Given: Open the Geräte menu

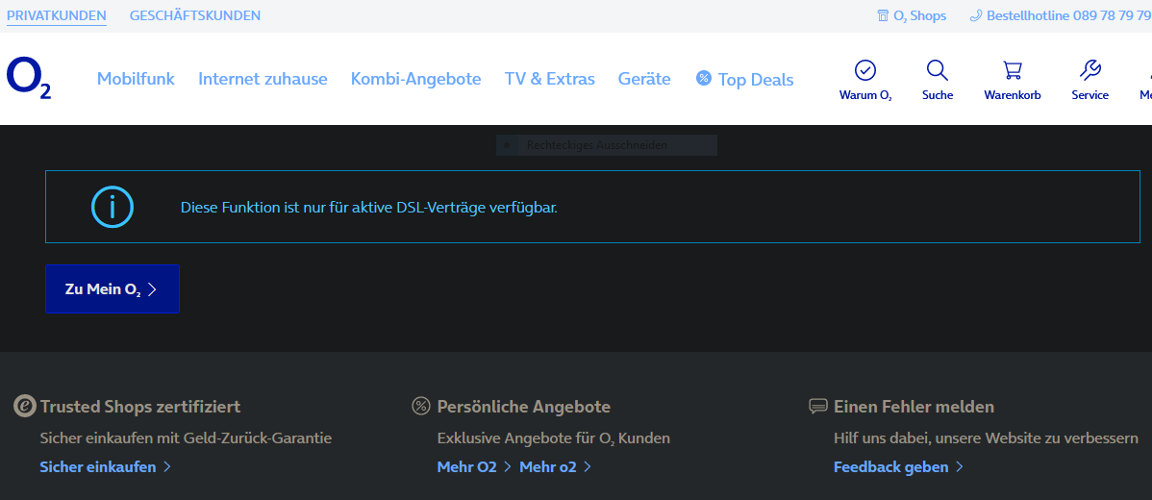Looking at the screenshot, I should 644,79.
